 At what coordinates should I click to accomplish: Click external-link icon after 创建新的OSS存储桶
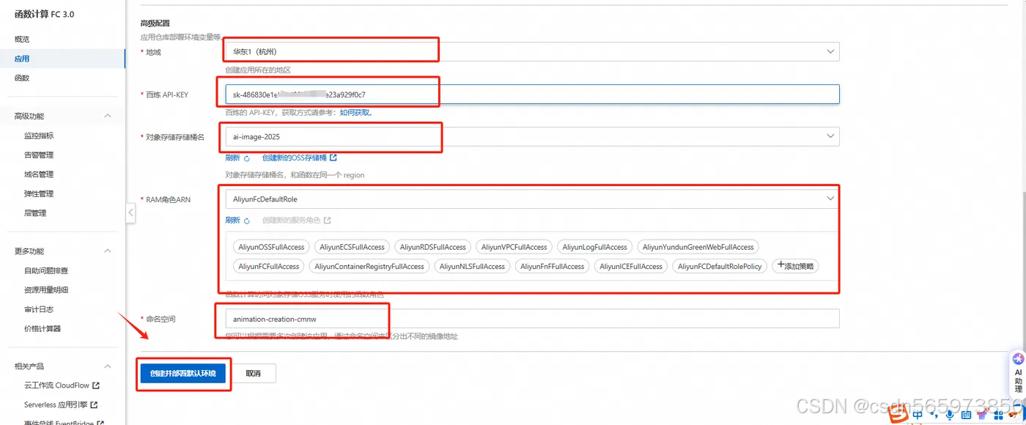coord(333,158)
